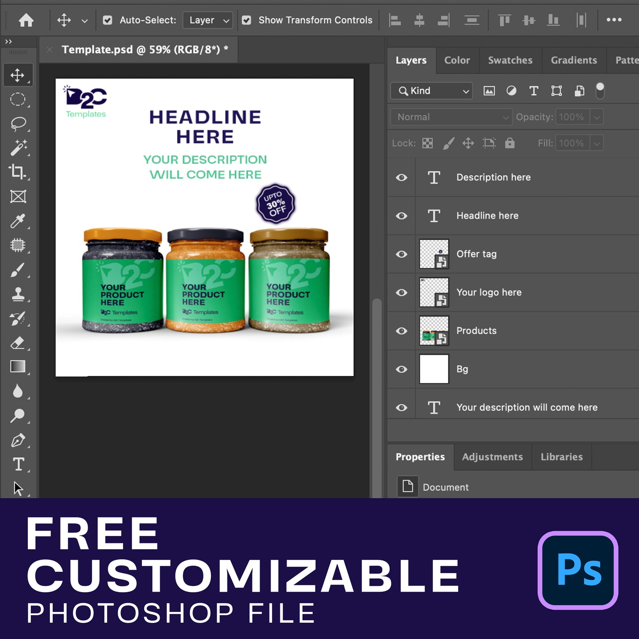Select the Clone Stamp tool

click(18, 294)
